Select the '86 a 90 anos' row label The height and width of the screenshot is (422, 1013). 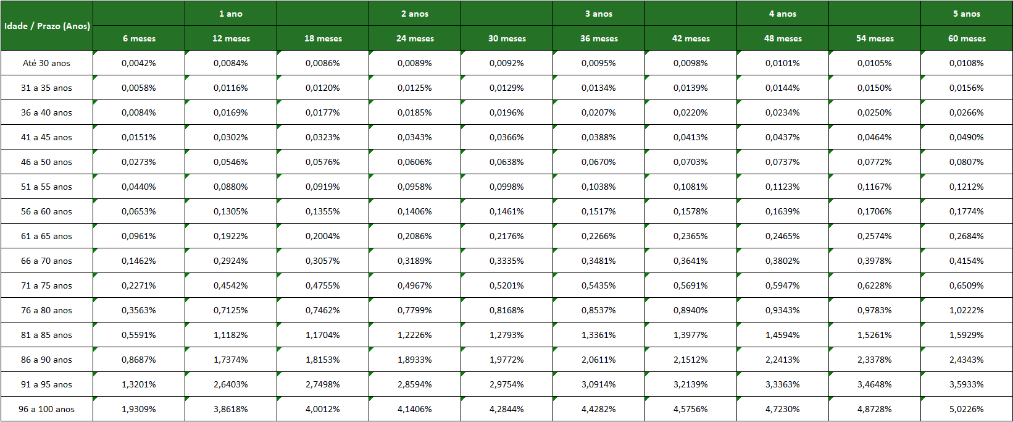47,360
